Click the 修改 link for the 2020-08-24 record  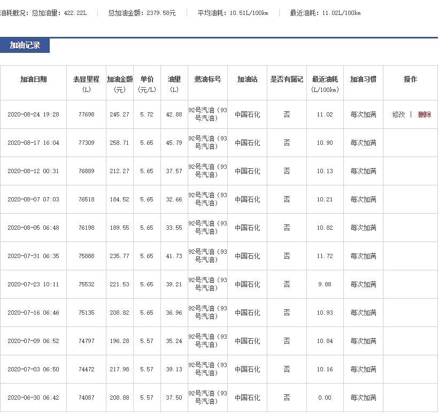click(398, 114)
